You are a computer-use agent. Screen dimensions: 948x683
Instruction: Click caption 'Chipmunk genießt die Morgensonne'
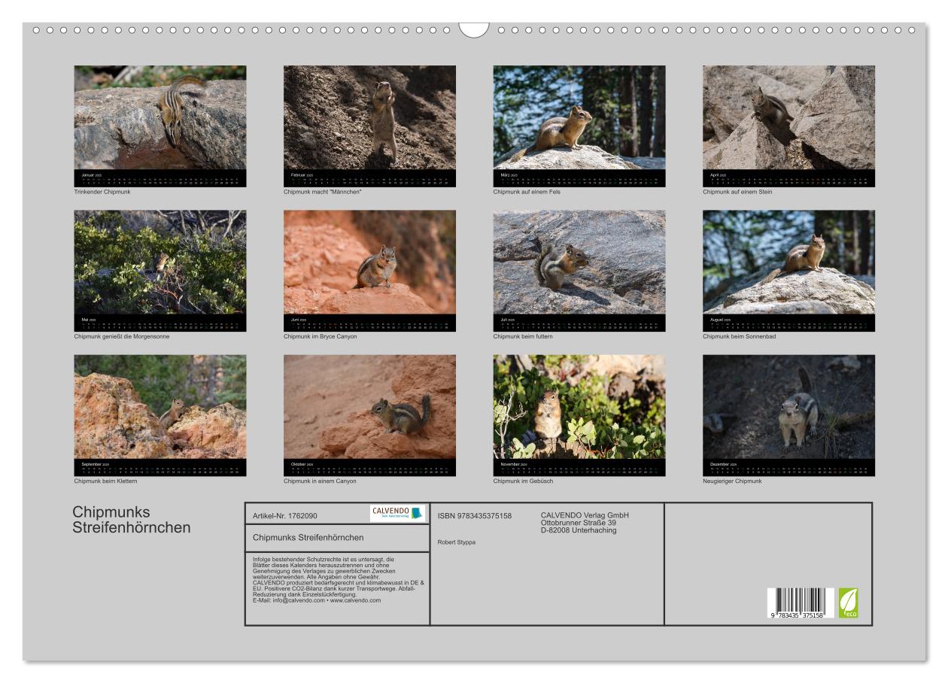click(122, 336)
